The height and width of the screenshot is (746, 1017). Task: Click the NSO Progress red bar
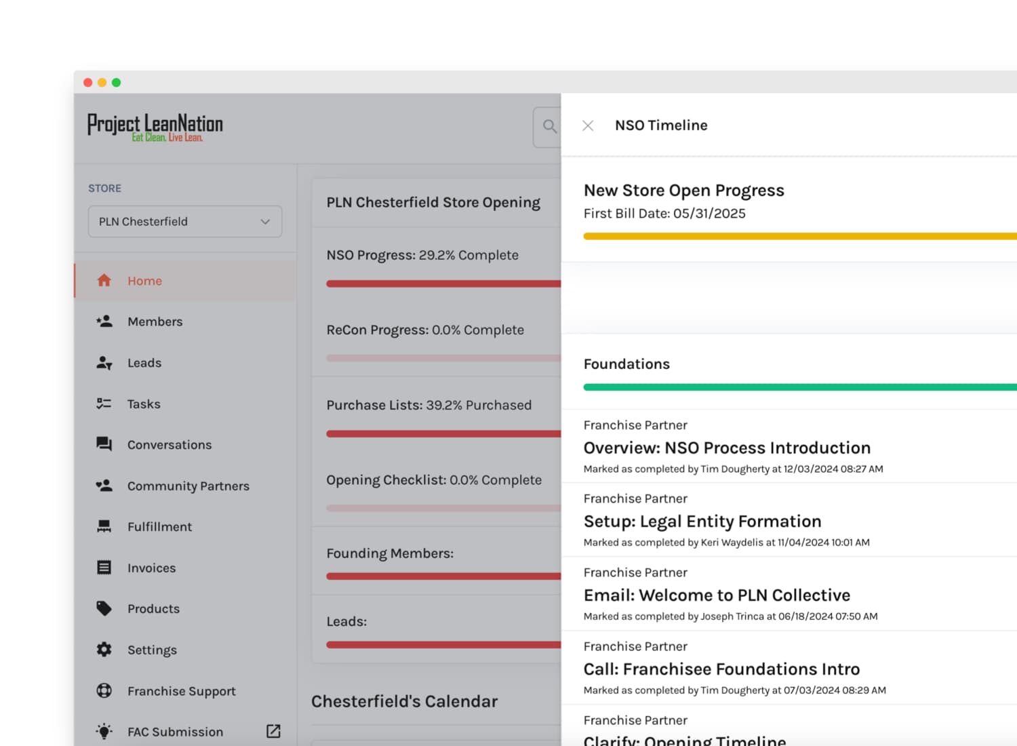(x=443, y=283)
